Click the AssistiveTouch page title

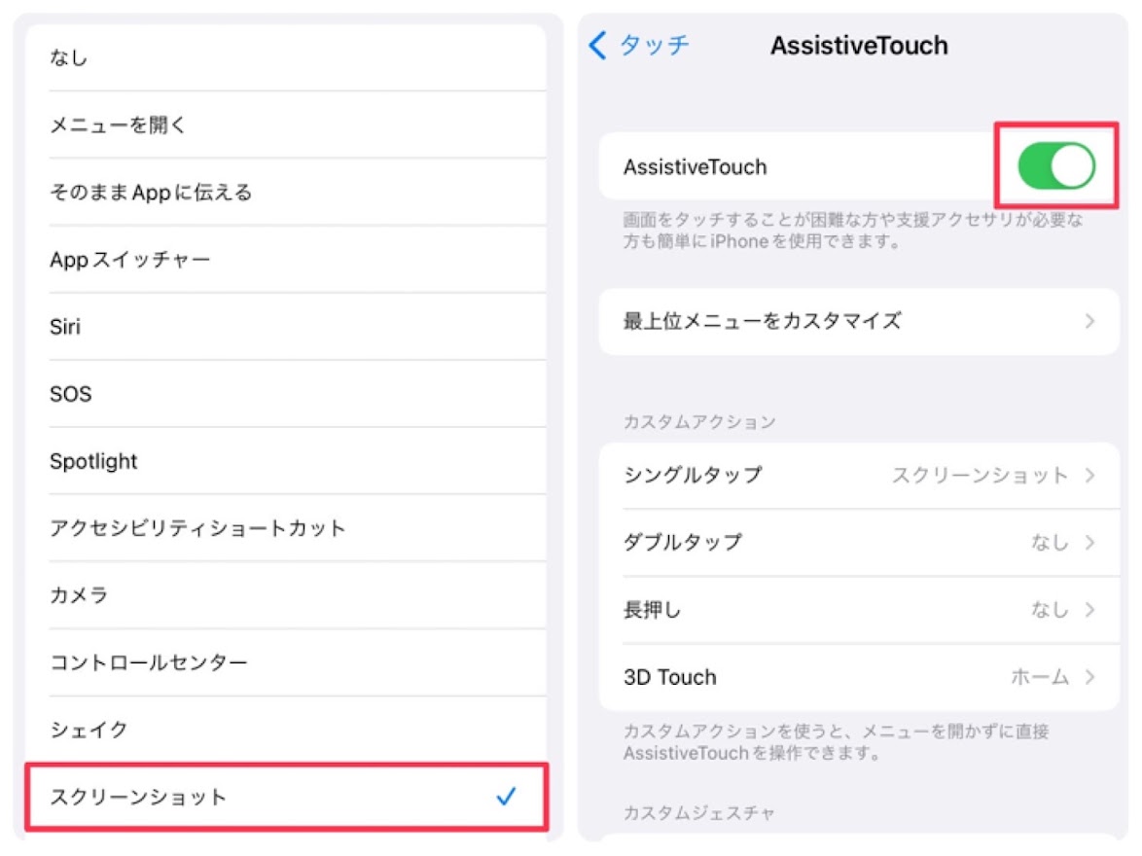859,45
